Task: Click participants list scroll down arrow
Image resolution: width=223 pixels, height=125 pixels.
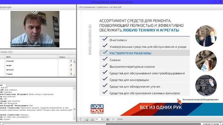Action: 74,75
